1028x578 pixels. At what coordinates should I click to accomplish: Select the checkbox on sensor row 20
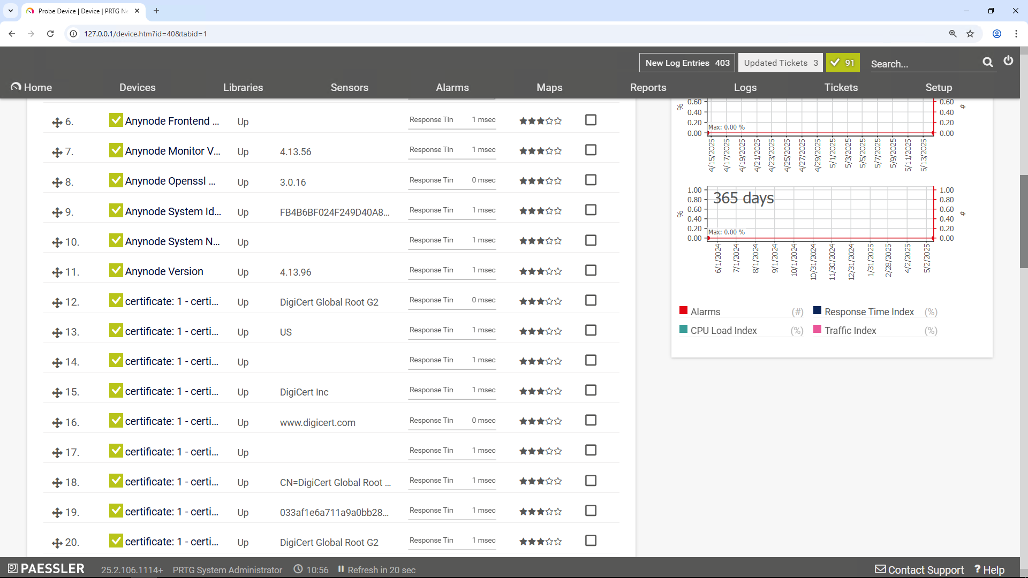pos(591,541)
